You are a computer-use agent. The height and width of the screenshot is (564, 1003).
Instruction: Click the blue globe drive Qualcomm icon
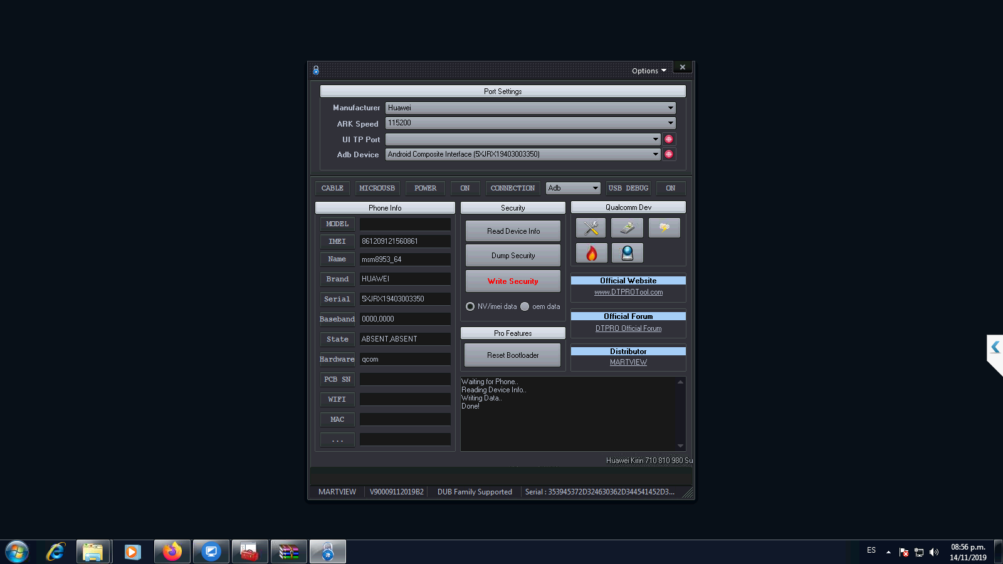click(x=628, y=253)
